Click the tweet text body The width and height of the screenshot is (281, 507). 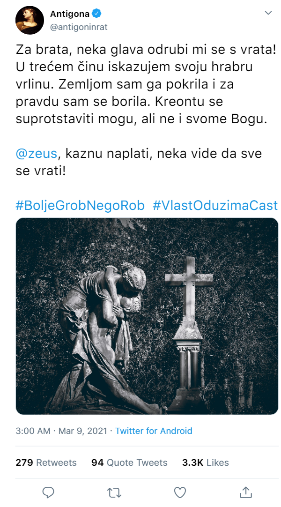click(x=146, y=110)
